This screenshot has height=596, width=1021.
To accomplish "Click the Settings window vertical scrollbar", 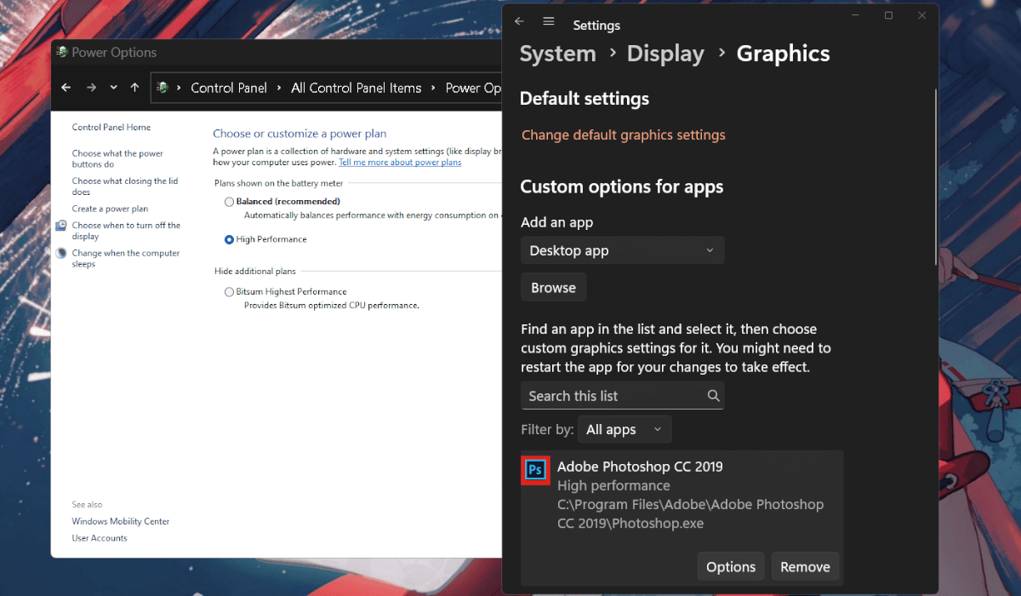I will coord(936,170).
